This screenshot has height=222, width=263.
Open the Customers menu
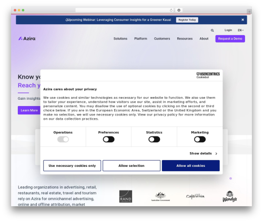click(x=162, y=39)
